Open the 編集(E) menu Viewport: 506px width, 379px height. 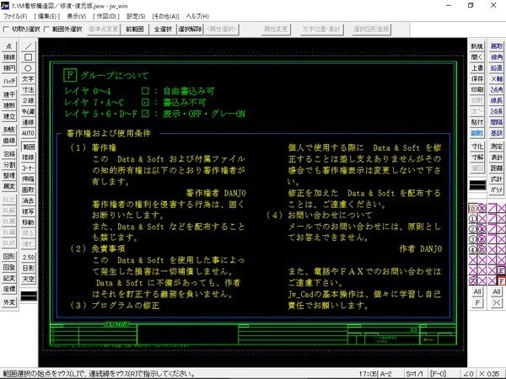click(x=46, y=16)
